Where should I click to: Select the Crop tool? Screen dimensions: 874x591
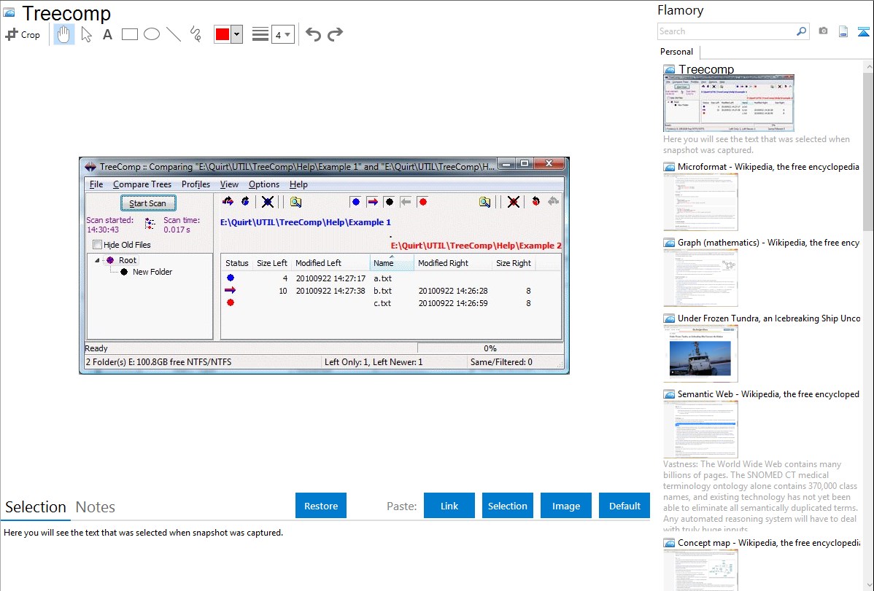point(23,34)
